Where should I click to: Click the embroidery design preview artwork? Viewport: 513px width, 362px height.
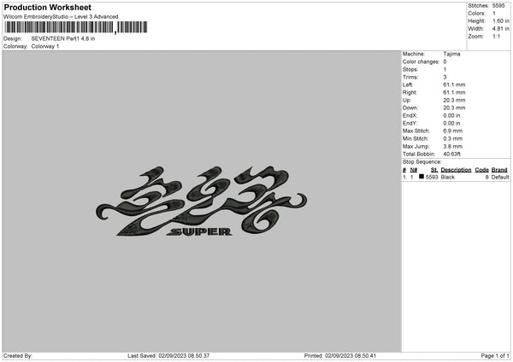[201, 201]
